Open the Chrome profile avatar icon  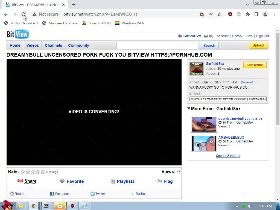[265, 14]
